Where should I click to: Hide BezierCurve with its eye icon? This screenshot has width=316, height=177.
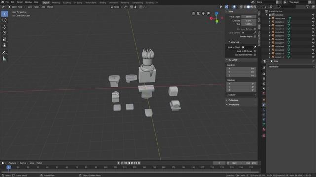(313, 18)
